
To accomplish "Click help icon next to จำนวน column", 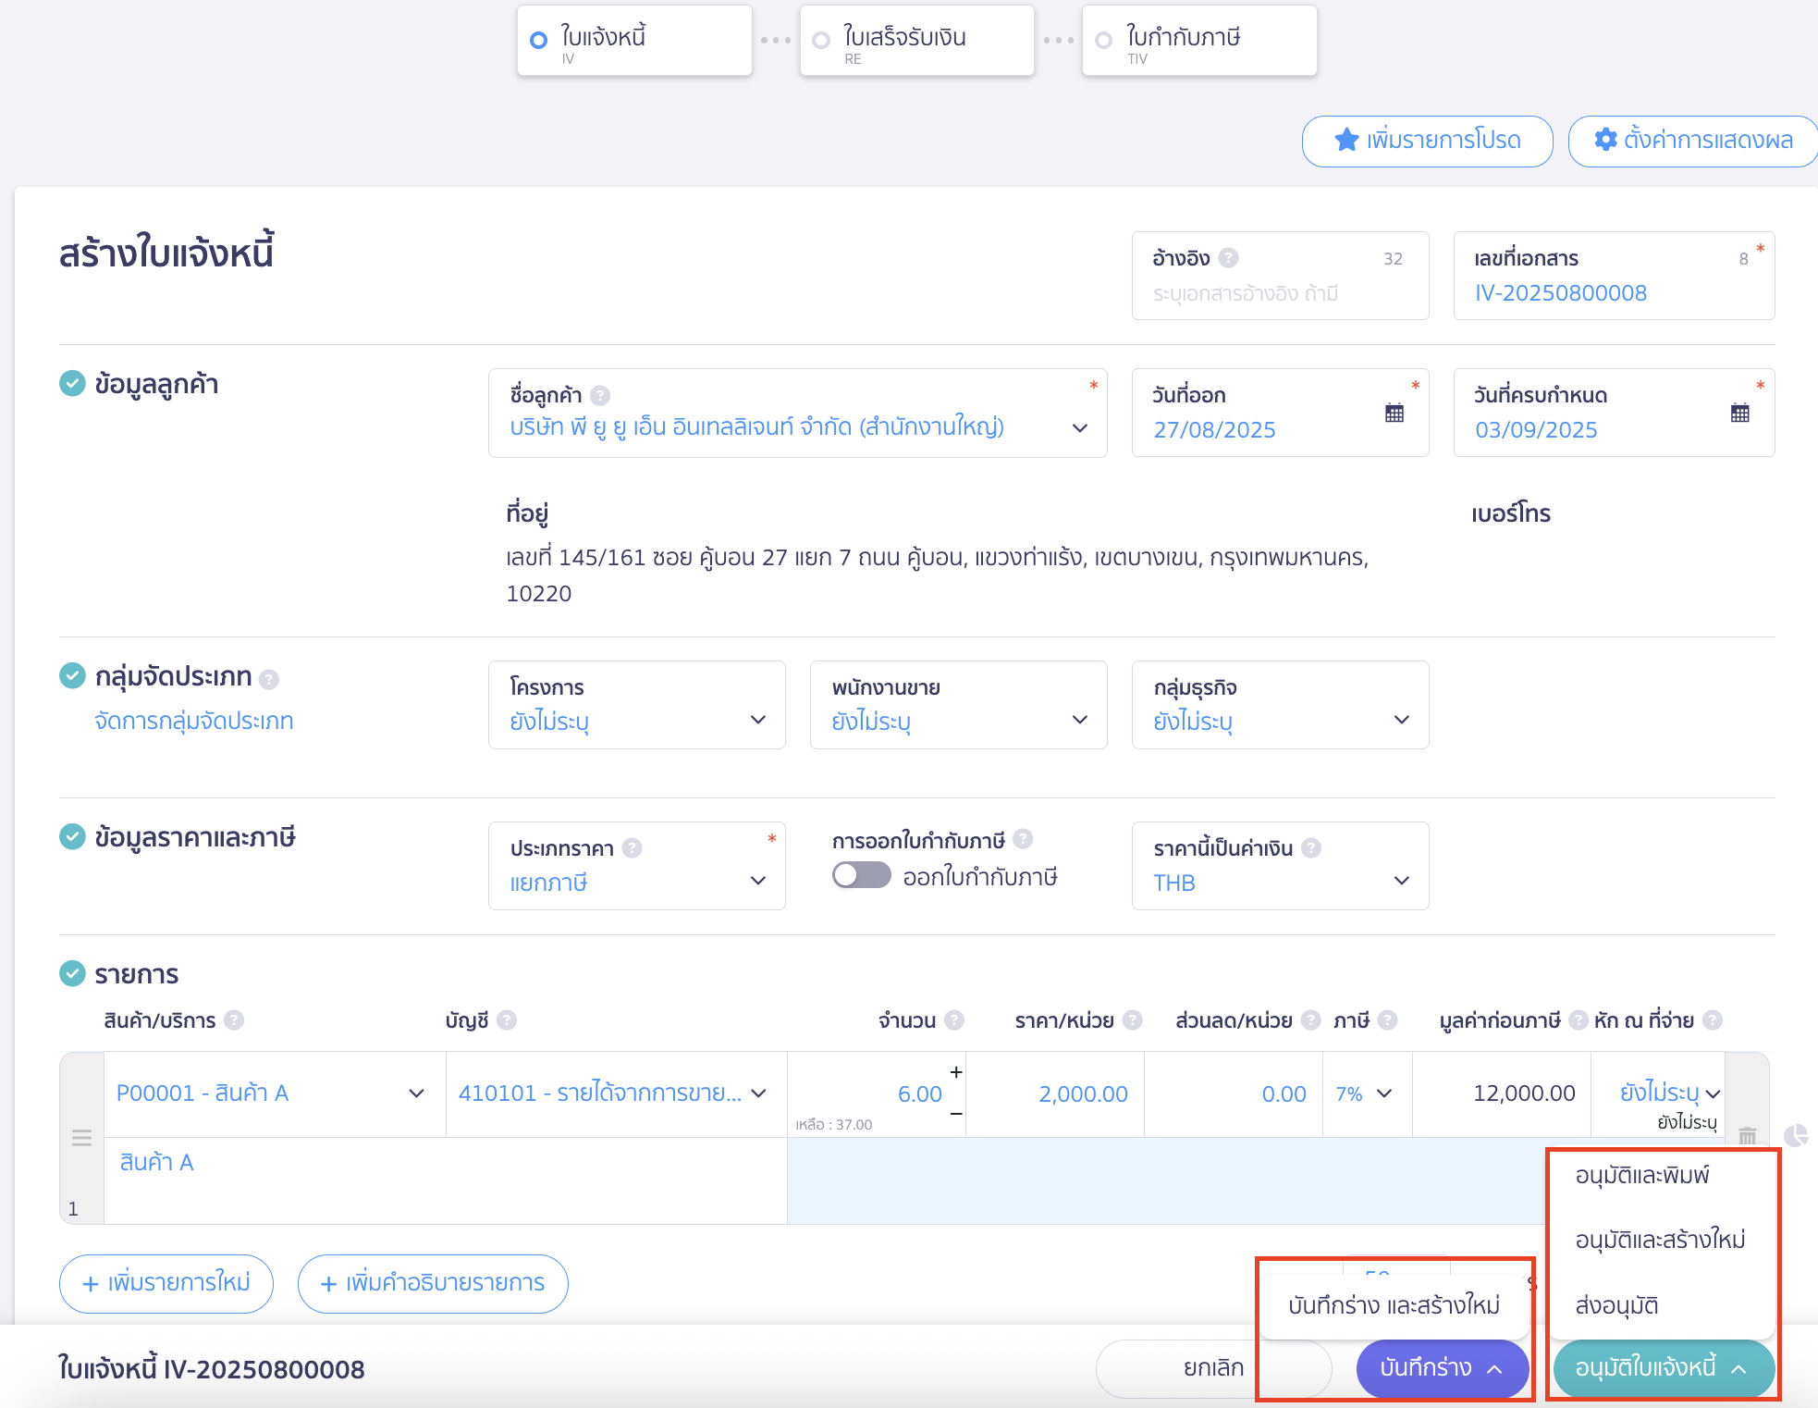I will [x=954, y=1020].
